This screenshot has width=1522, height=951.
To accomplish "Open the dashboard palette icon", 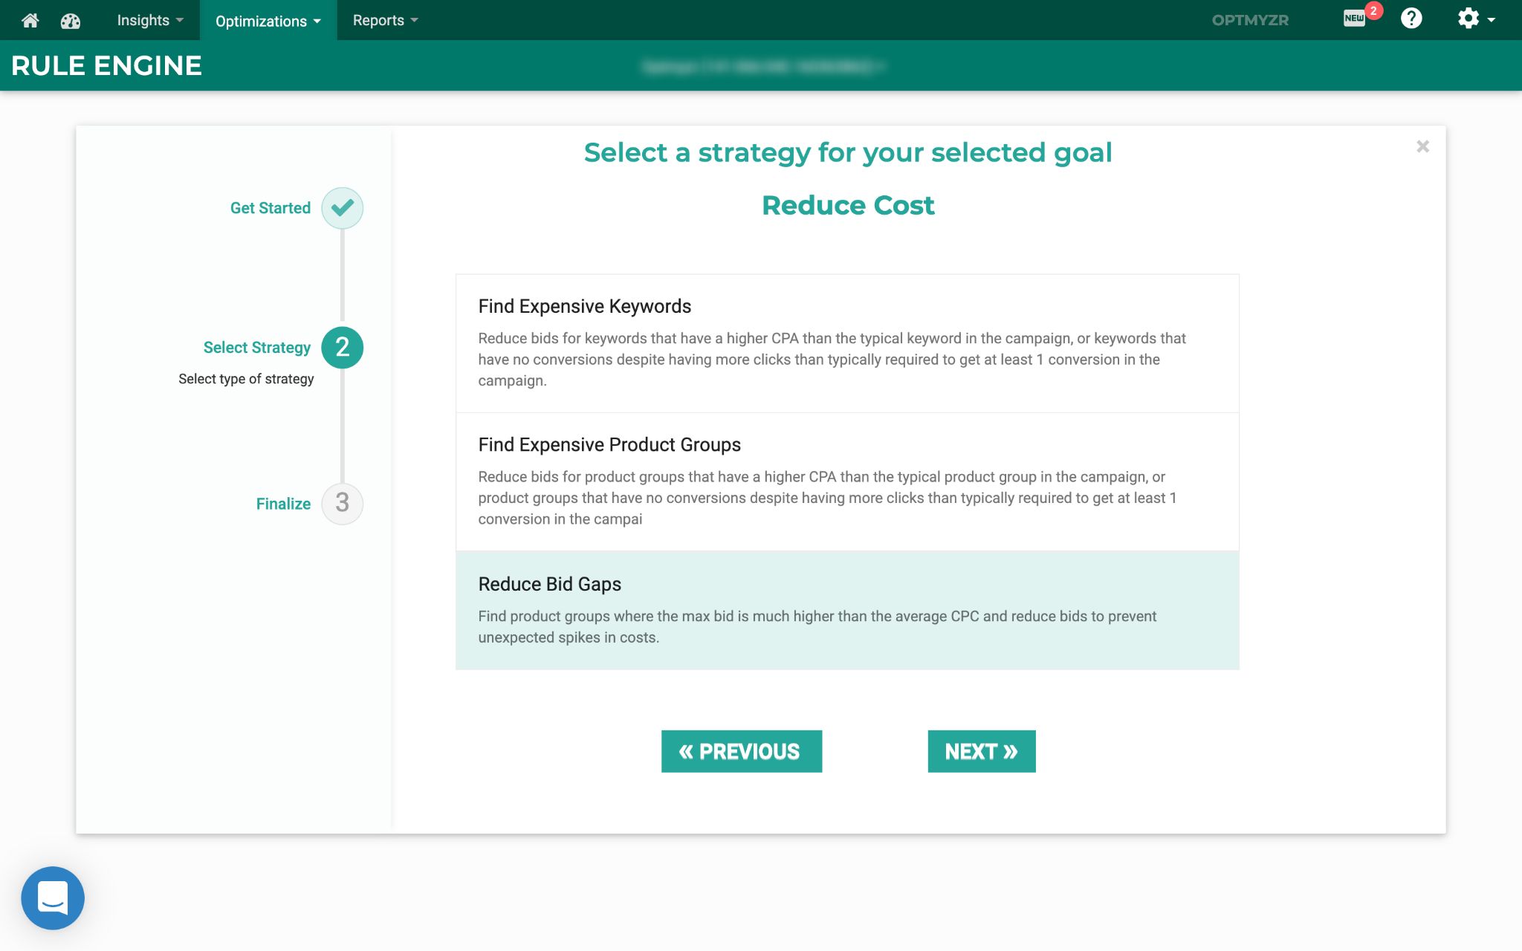I will pos(71,20).
